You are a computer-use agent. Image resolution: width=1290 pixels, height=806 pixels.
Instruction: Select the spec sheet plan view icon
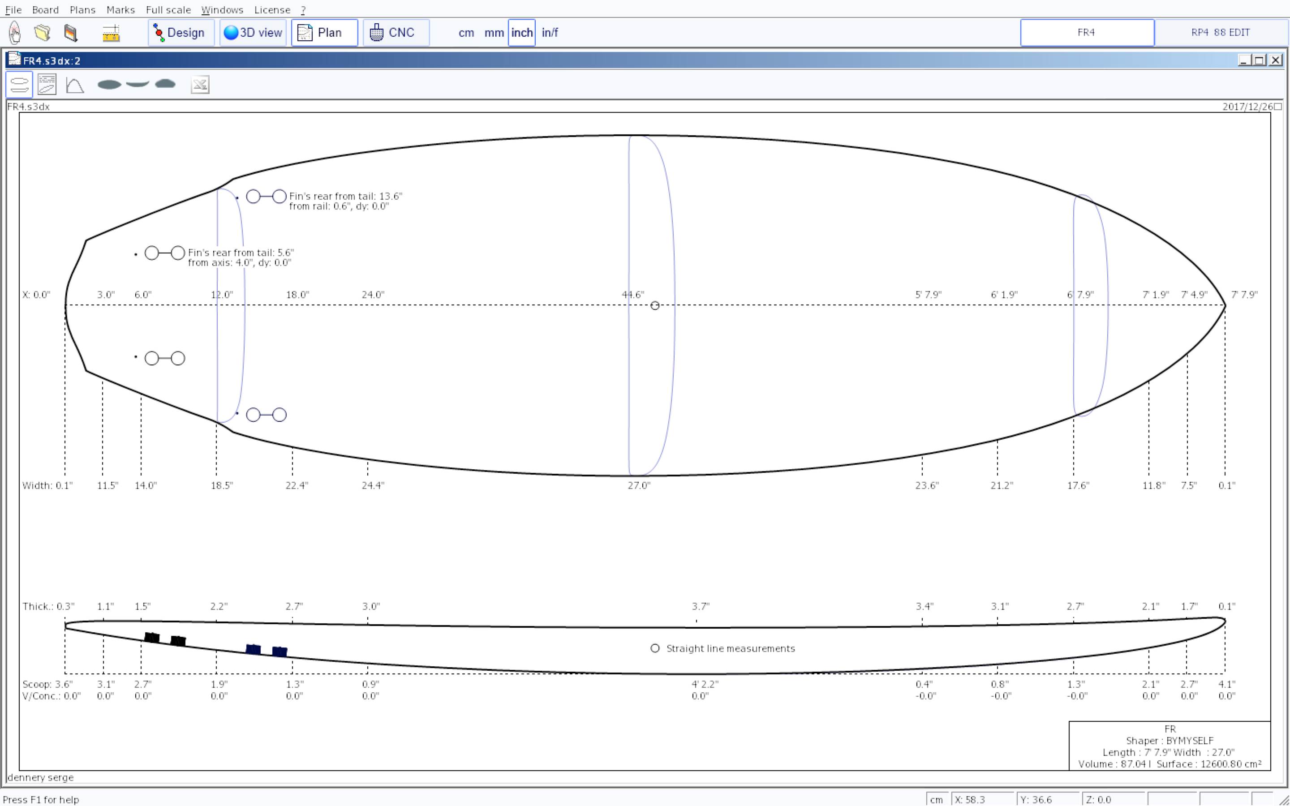(47, 85)
